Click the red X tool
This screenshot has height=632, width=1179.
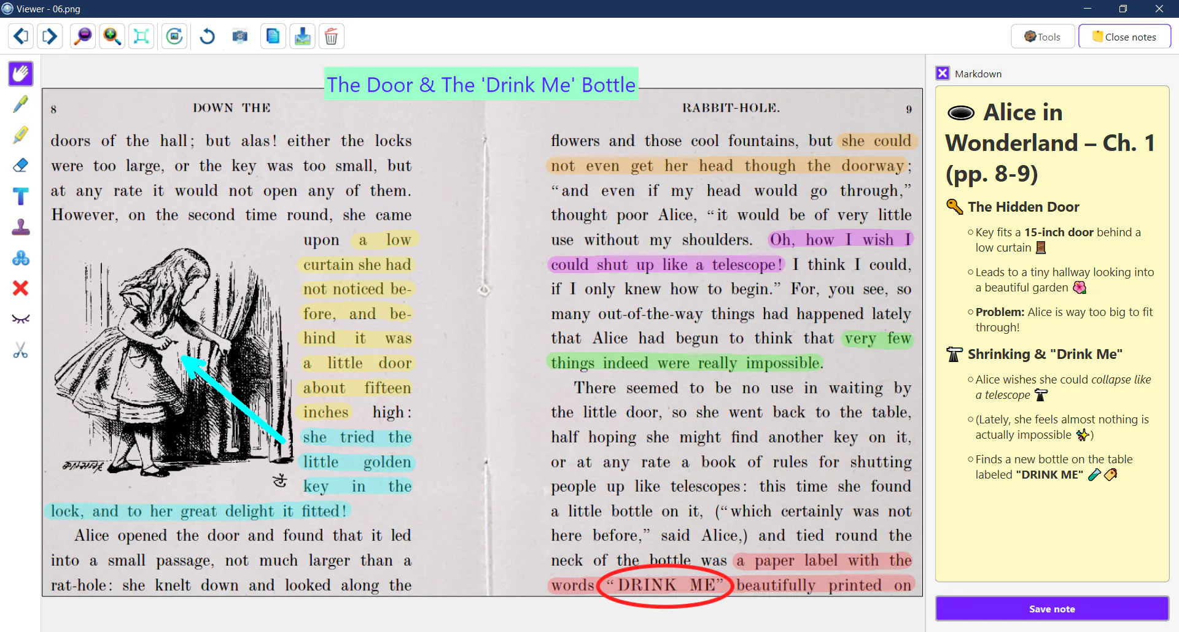pyautogui.click(x=21, y=288)
